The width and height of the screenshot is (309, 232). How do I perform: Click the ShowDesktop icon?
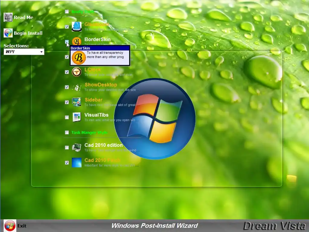click(77, 87)
